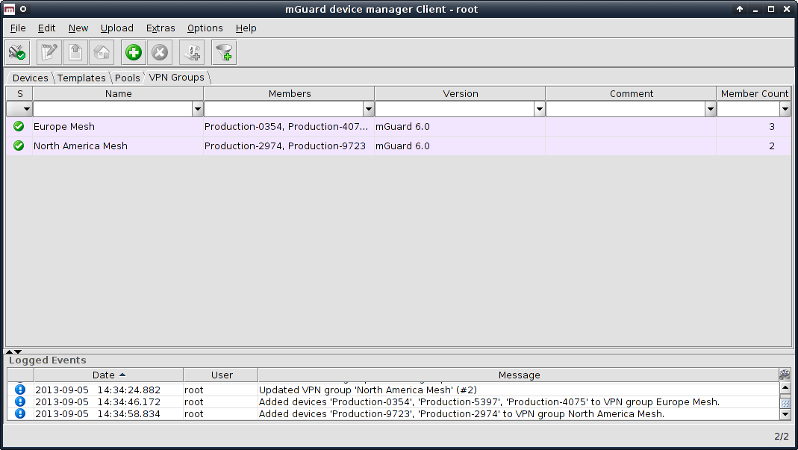Click the title bar up-arrow shade button
The height and width of the screenshot is (450, 798).
coord(740,9)
